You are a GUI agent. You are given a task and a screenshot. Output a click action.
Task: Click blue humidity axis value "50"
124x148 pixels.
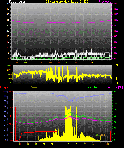pyautogui.click(x=5, y=116)
